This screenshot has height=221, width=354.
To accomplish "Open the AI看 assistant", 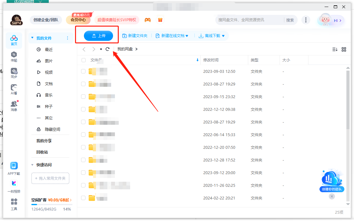I will tap(14, 90).
